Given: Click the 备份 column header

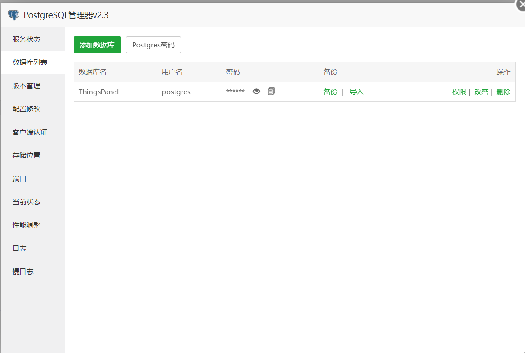Looking at the screenshot, I should (x=330, y=72).
